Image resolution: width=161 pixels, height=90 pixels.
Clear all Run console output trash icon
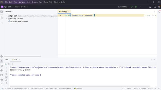6,83
